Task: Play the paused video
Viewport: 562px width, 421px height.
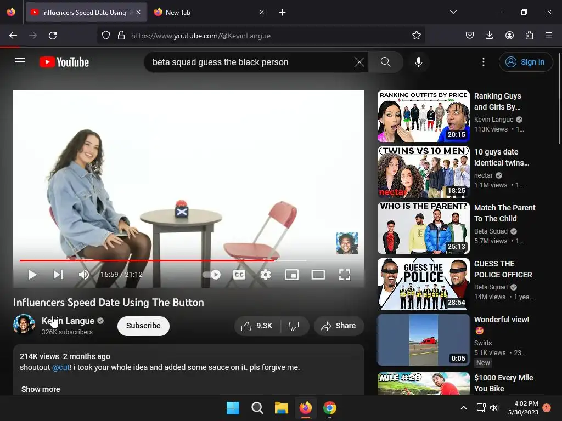Action: (32, 275)
